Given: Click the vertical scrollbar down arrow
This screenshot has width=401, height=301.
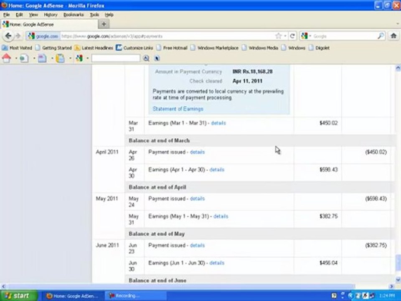Looking at the screenshot, I should [x=398, y=279].
